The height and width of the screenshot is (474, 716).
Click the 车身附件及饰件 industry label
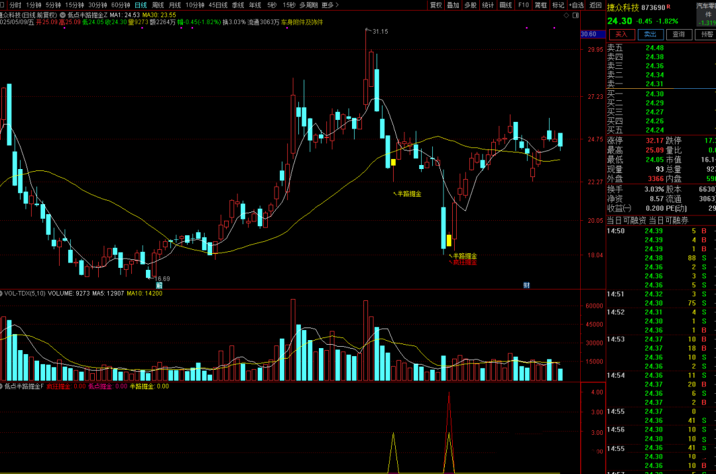pyautogui.click(x=302, y=22)
